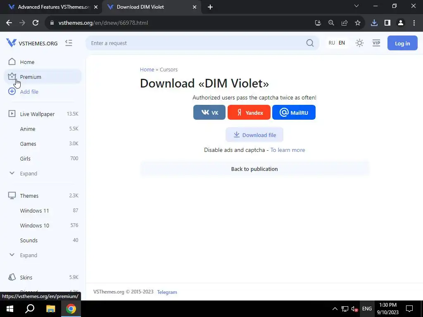Image resolution: width=423 pixels, height=317 pixels.
Task: Click the VSThemes.org logo
Action: [x=32, y=43]
